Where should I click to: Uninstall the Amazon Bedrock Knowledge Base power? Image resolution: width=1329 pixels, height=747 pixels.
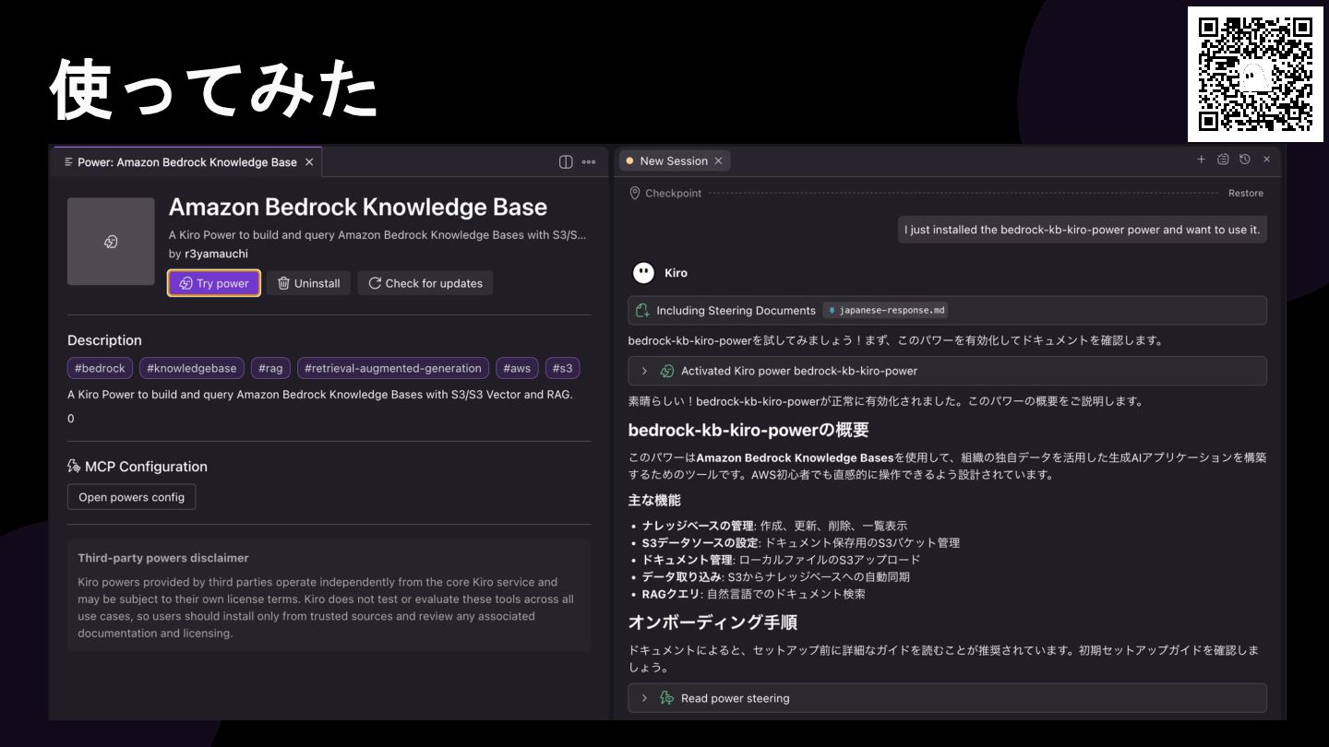pyautogui.click(x=308, y=283)
